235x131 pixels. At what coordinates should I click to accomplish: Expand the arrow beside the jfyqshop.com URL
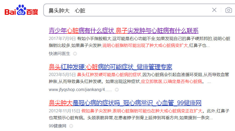(x=117, y=90)
